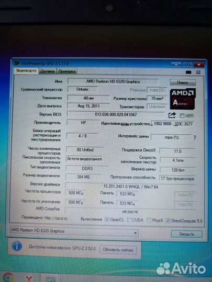Image resolution: width=212 pixels, height=282 pixels.
Task: Click the BIOS version 012.036.000.029.041047 field
Action: point(116,114)
